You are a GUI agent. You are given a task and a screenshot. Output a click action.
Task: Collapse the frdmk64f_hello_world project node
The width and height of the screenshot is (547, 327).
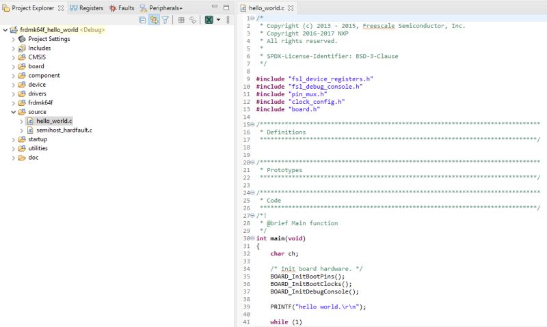tap(5, 30)
